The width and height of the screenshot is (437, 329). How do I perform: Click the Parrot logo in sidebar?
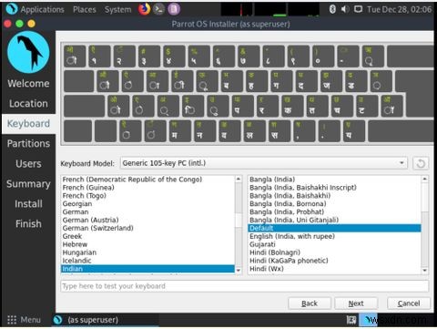(28, 52)
